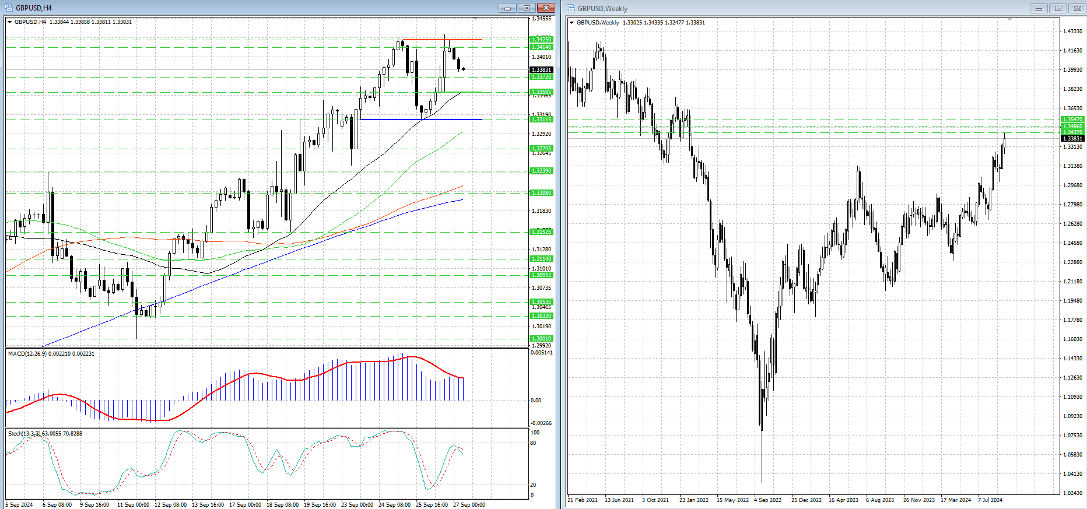This screenshot has width=1087, height=509.
Task: Click the 1.33720 green price label
Action: click(x=541, y=77)
